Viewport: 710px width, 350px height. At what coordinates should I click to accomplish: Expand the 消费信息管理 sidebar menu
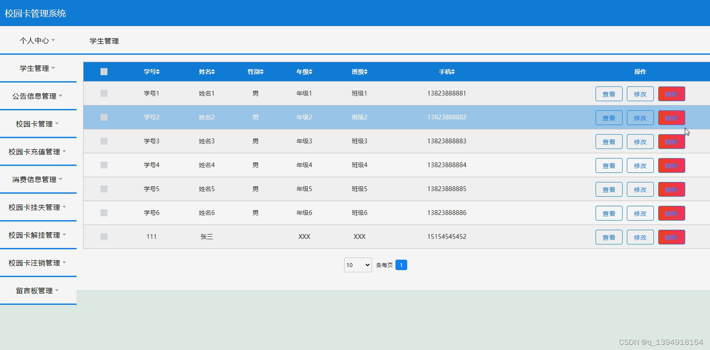click(x=38, y=179)
